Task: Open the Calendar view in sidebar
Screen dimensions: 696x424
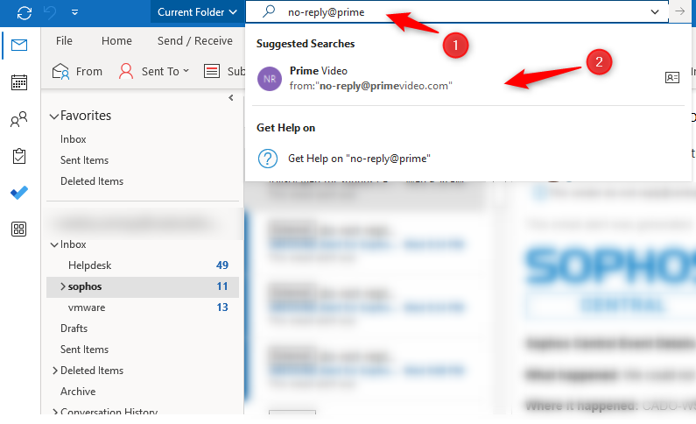Action: (19, 82)
